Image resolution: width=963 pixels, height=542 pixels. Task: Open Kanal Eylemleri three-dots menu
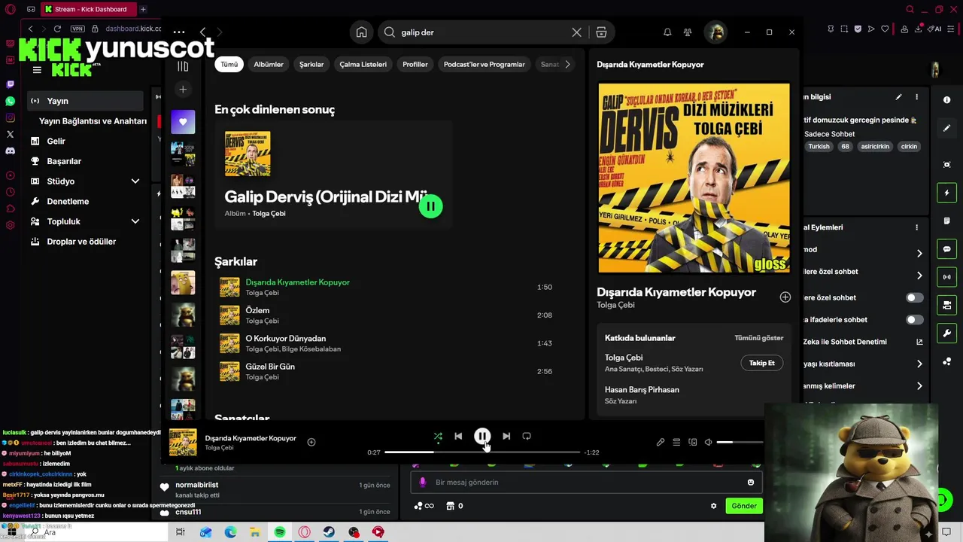[x=916, y=227]
